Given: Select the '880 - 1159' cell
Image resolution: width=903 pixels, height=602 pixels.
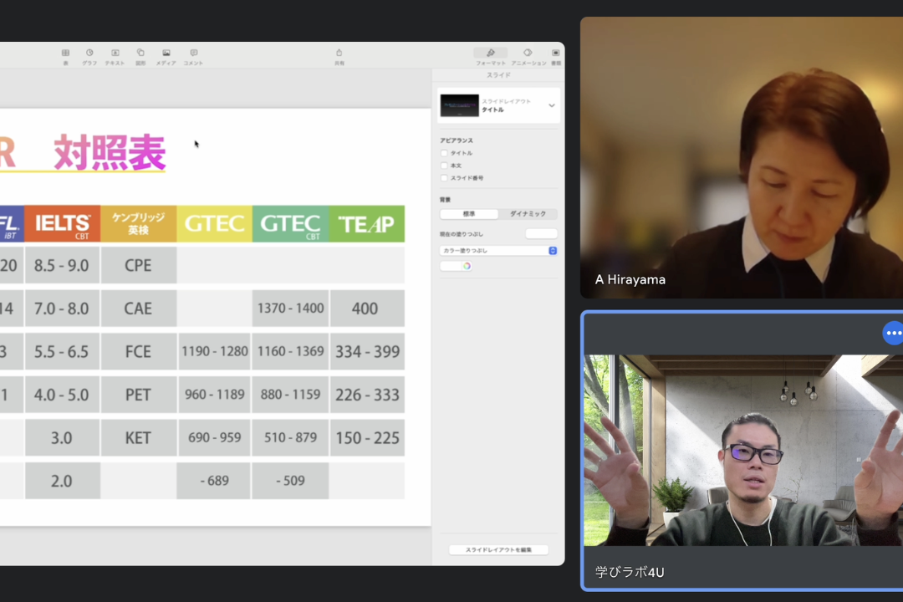Looking at the screenshot, I should 290,395.
